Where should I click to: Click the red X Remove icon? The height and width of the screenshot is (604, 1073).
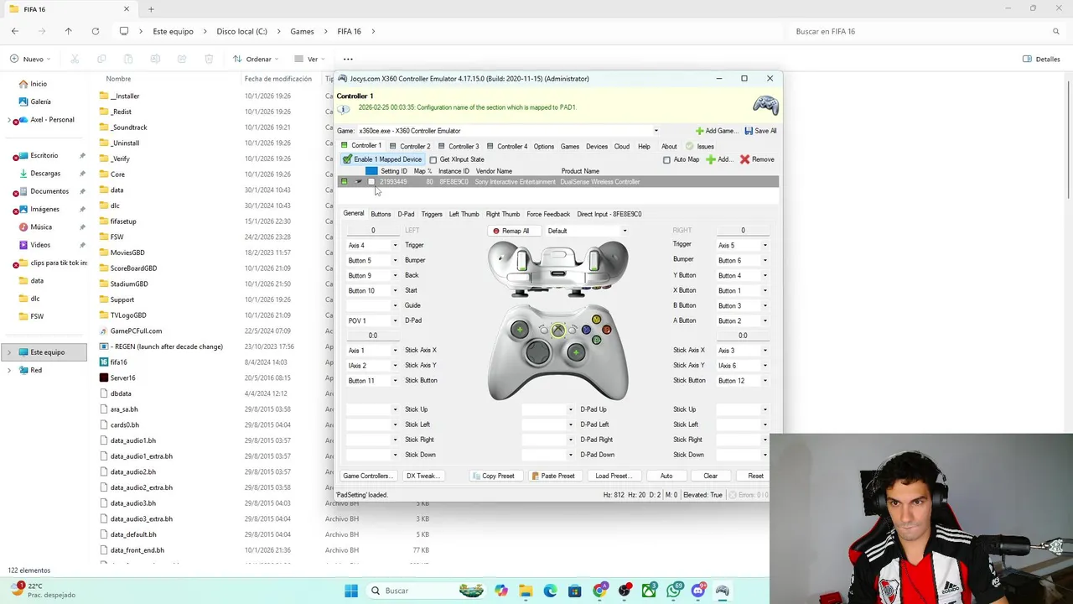coord(744,159)
